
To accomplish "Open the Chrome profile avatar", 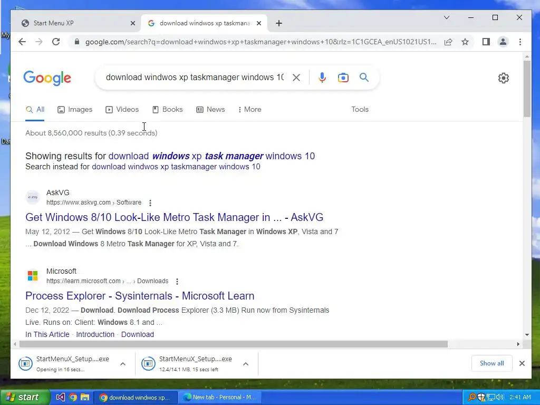I will pos(503,42).
